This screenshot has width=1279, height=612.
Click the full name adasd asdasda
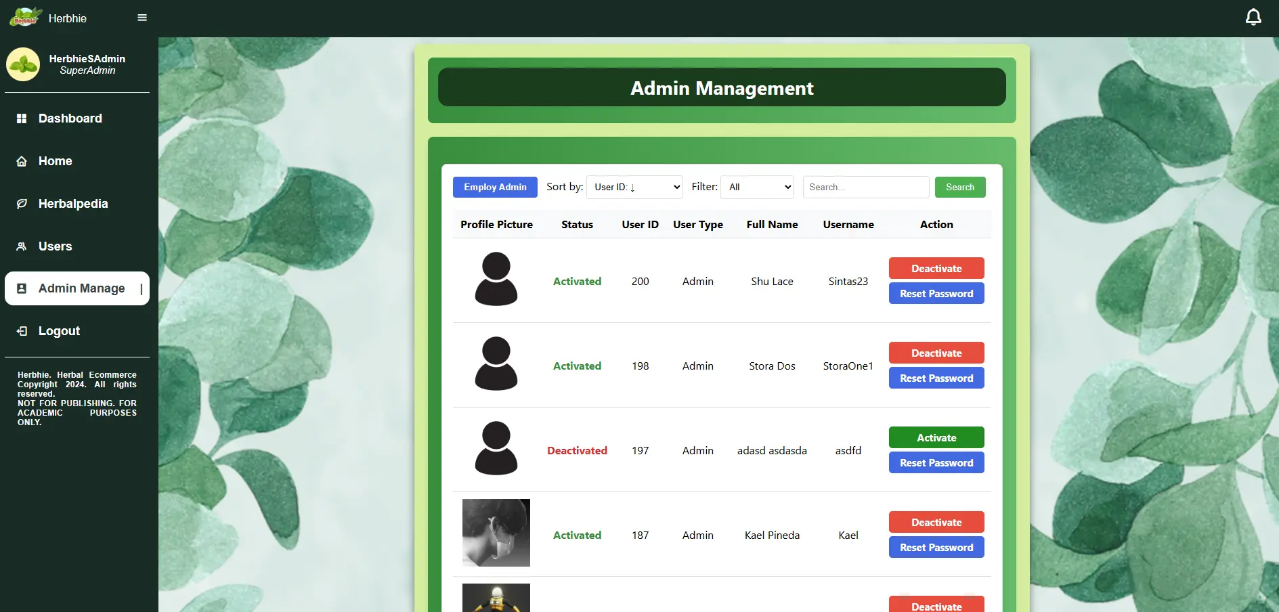point(772,450)
